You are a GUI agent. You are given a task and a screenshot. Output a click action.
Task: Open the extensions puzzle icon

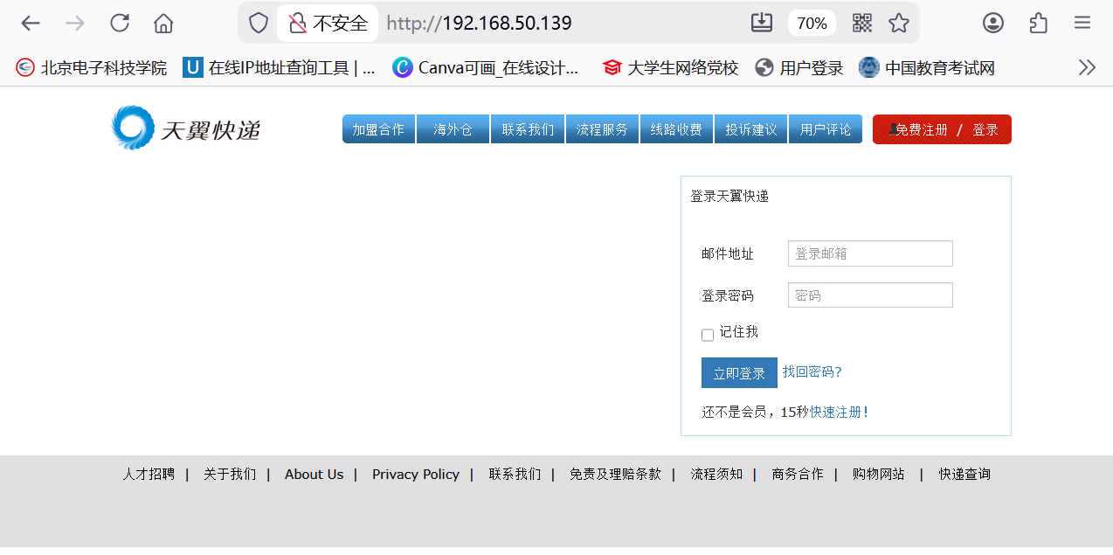(1038, 23)
